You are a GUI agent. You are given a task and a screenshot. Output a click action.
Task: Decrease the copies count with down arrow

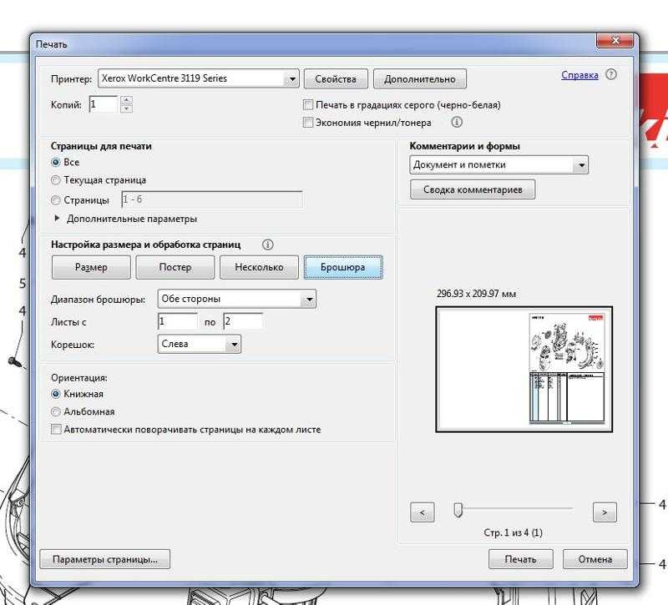[x=126, y=108]
